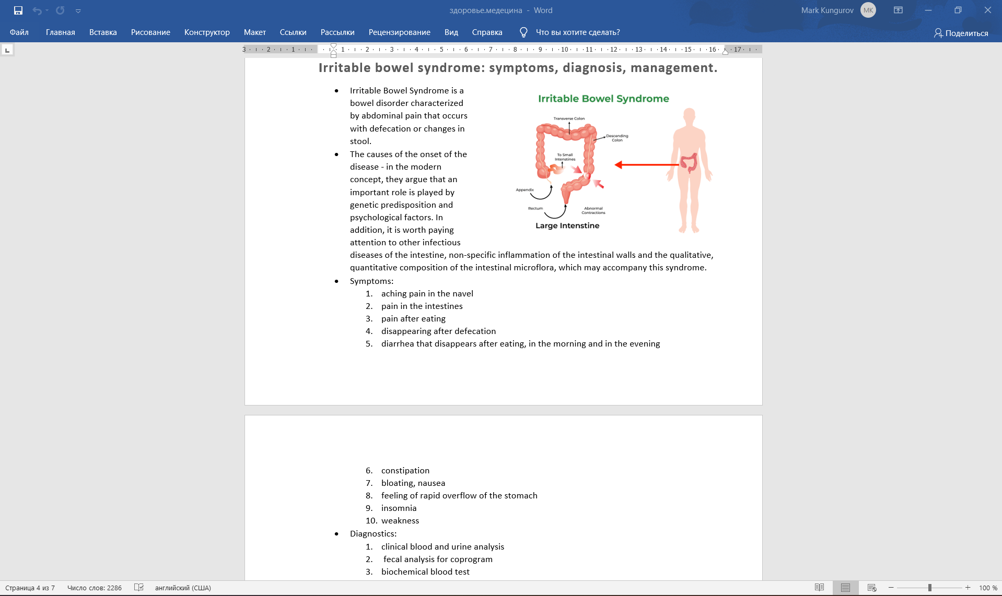This screenshot has width=1002, height=596.
Task: Expand the Undo history dropdown arrow
Action: pyautogui.click(x=47, y=10)
